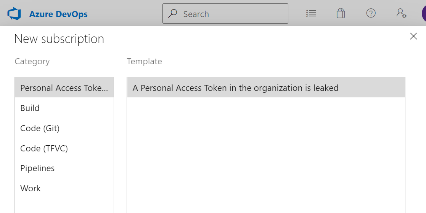Select the Work category
This screenshot has height=213, width=426.
(64, 188)
